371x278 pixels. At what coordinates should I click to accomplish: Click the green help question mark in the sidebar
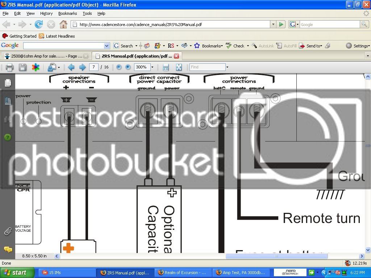[x=8, y=137]
